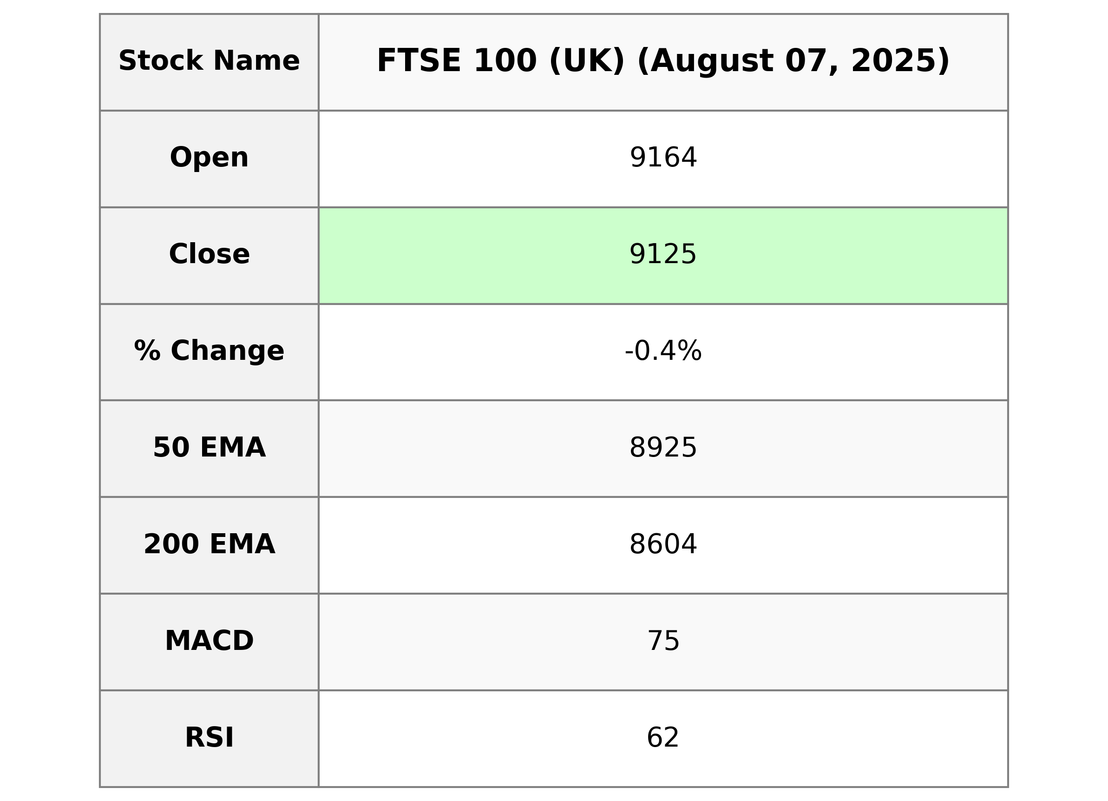This screenshot has width=1108, height=801.
Task: Click the RSI value 62
Action: point(663,738)
